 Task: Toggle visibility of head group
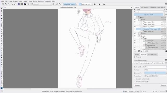135,36
